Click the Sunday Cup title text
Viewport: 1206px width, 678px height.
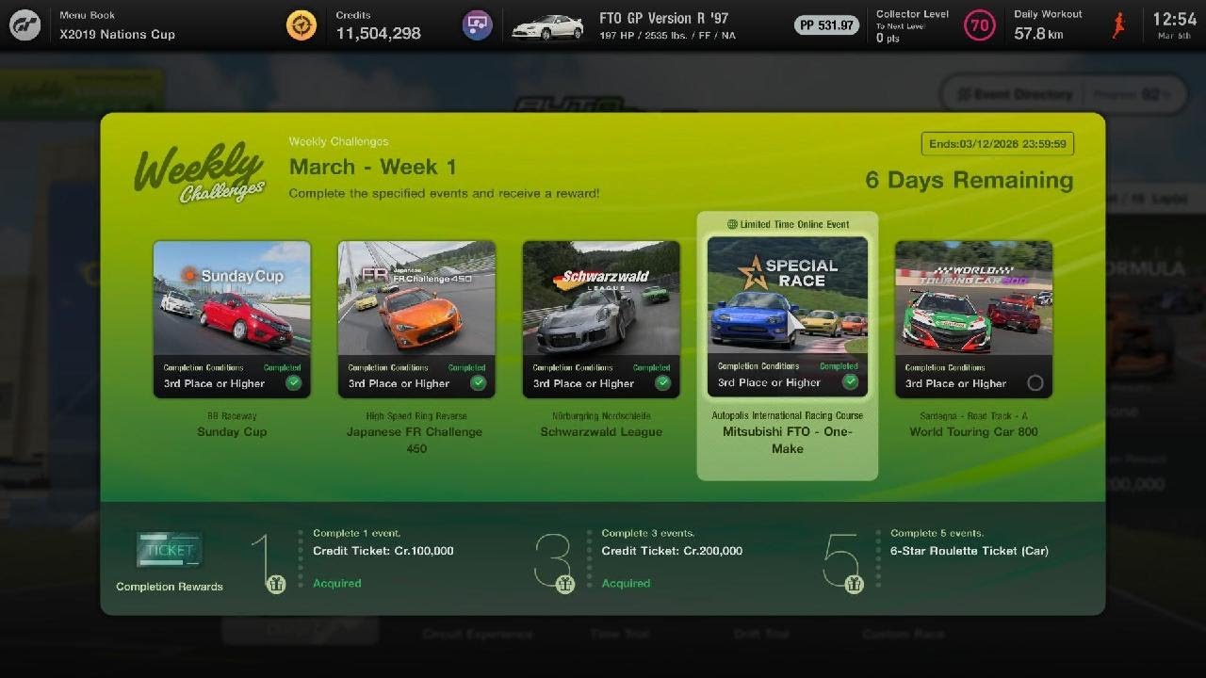(232, 432)
